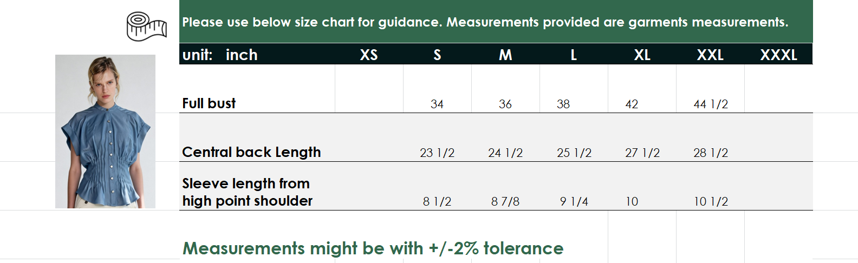The width and height of the screenshot is (858, 263).
Task: Select the XL size column header
Action: (642, 55)
